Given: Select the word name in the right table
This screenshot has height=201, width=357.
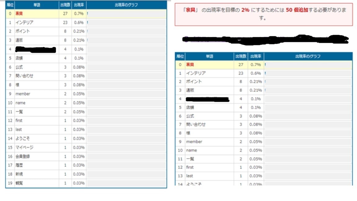Looking at the screenshot, I should [192, 150].
